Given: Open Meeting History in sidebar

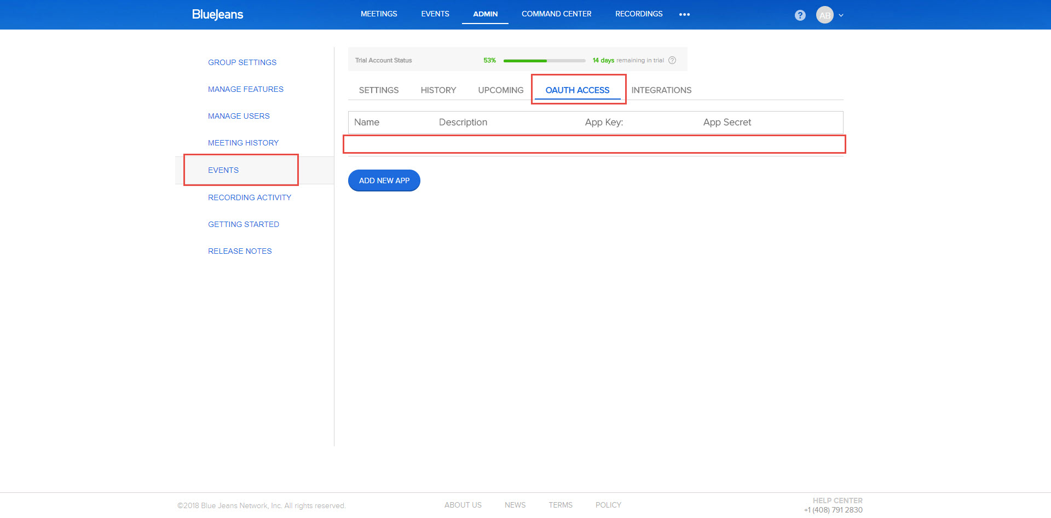Looking at the screenshot, I should pos(243,143).
